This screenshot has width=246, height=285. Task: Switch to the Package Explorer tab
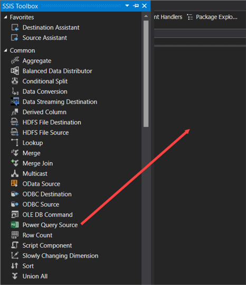[x=212, y=17]
